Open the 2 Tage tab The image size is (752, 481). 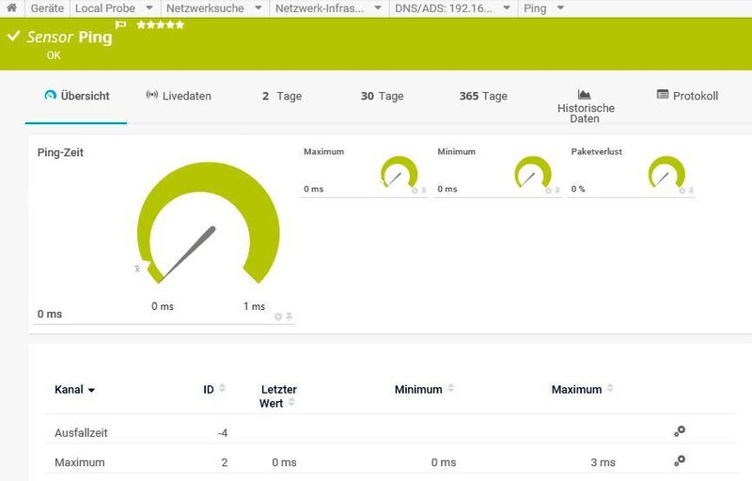click(282, 96)
